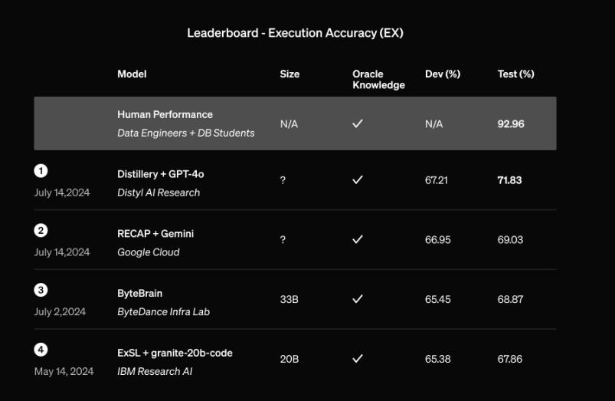Viewport: 615px width, 401px height.
Task: Click ByteBrain oracle knowledge checkmark
Action: tap(358, 299)
